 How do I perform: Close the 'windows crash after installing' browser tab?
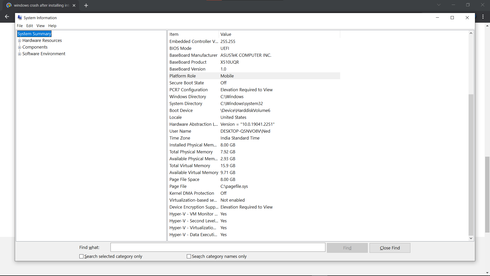[74, 5]
